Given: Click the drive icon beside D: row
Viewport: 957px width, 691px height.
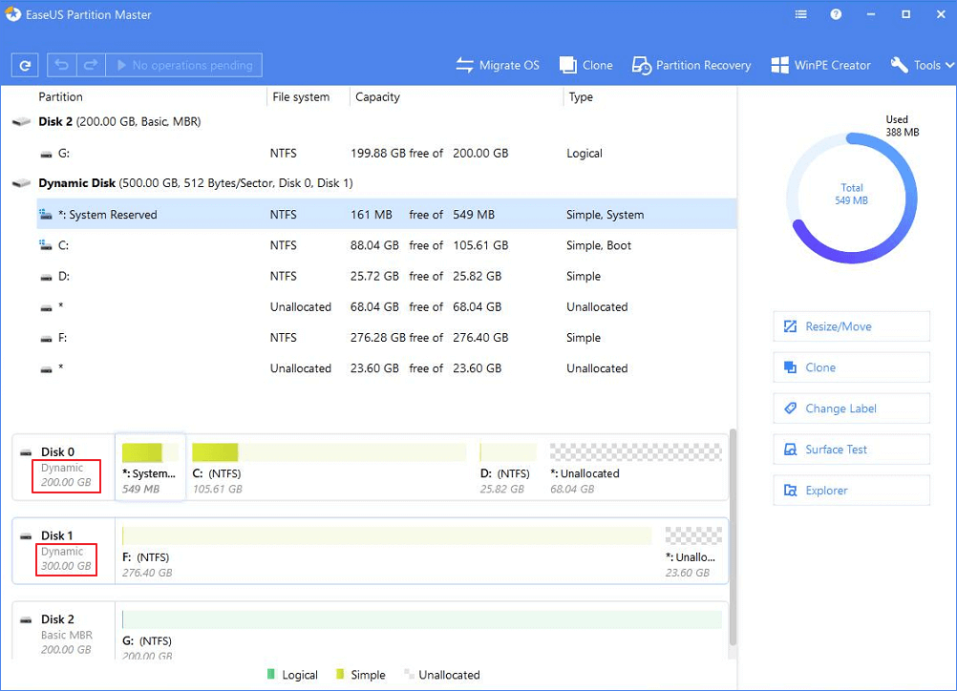Looking at the screenshot, I should click(46, 277).
